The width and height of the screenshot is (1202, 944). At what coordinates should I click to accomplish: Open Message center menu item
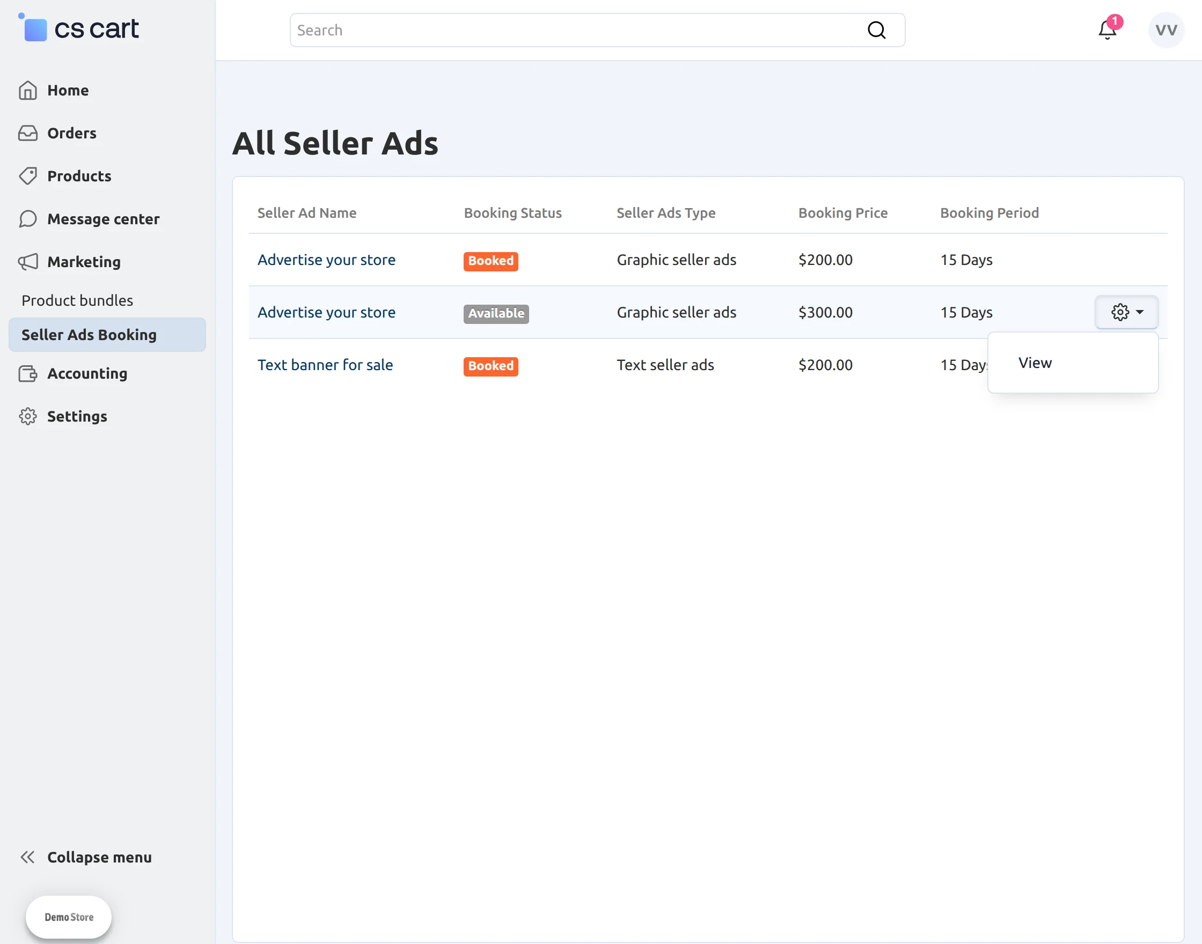pos(104,219)
